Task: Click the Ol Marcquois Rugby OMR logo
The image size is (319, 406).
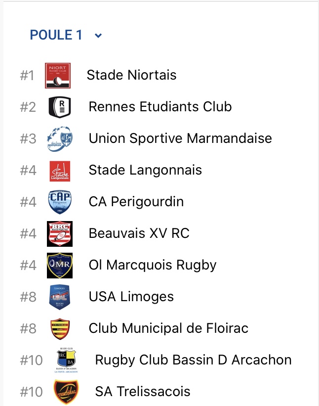Action: [x=60, y=266]
